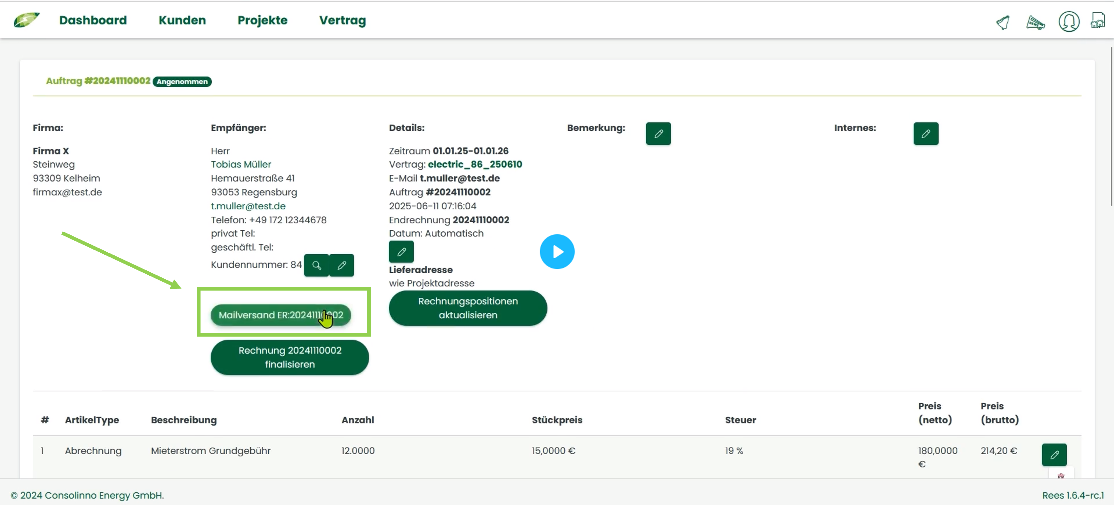
Task: Click 93053 Regensburg address line
Action: pos(254,192)
